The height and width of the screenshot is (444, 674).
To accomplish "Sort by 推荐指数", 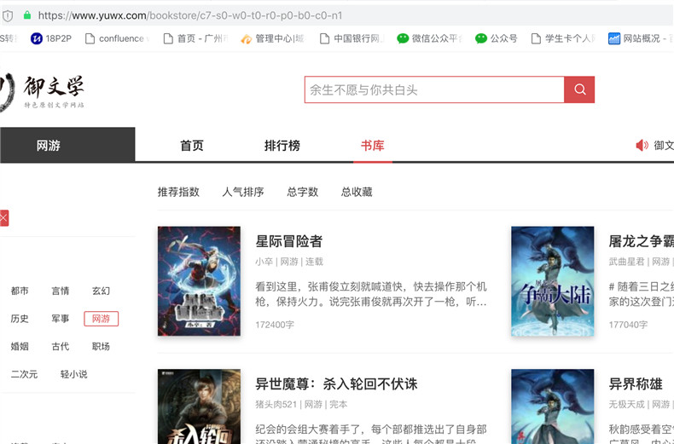I will [178, 192].
